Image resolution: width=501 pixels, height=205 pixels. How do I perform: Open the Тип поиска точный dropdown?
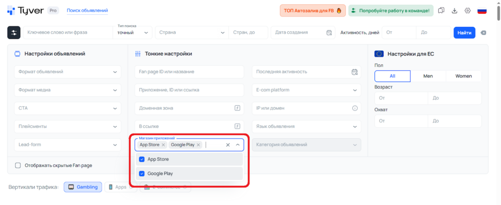point(132,33)
